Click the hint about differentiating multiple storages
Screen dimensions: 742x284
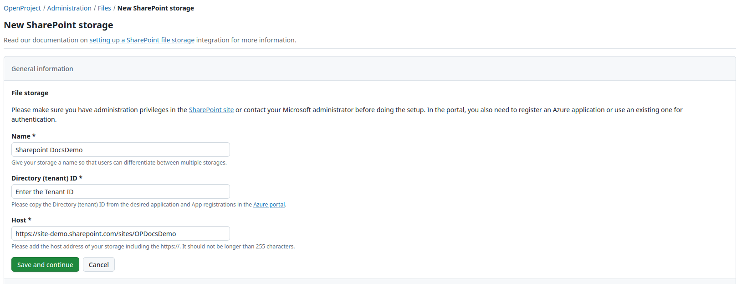(x=119, y=163)
